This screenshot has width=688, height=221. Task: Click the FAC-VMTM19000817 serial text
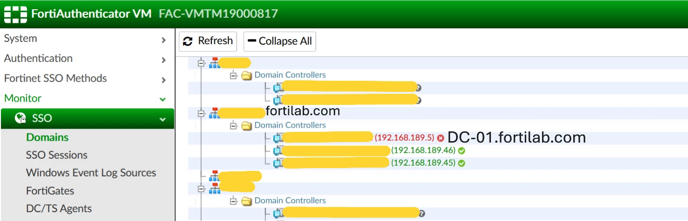point(218,13)
